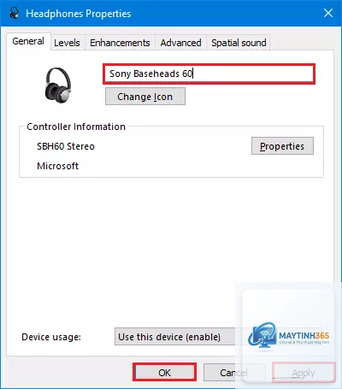
Task: Open controller Properties button
Action: 282,146
